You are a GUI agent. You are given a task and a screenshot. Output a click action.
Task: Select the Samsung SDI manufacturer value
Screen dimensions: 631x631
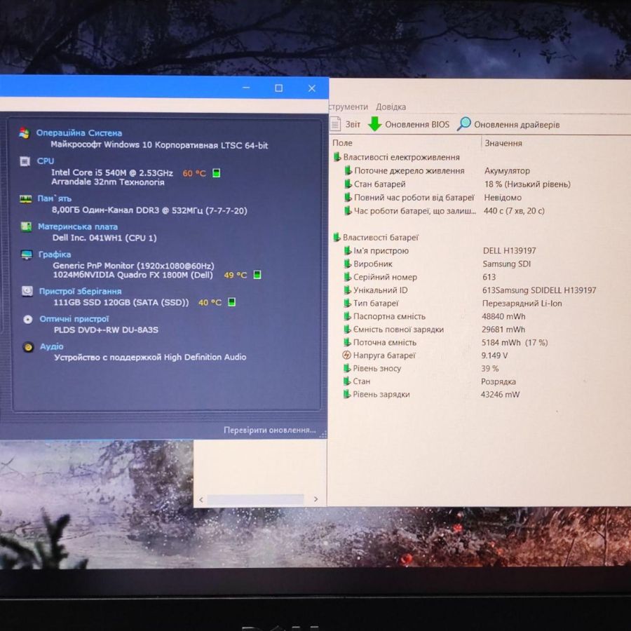507,264
